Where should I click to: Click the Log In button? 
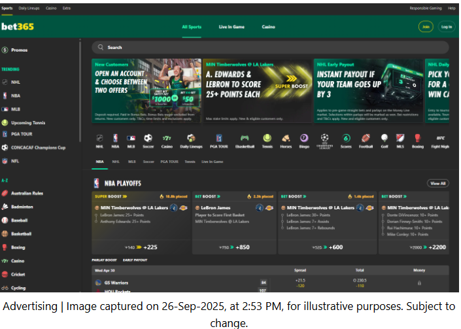(x=447, y=27)
